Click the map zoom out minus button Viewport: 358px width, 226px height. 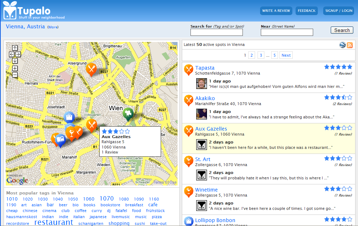(15, 75)
